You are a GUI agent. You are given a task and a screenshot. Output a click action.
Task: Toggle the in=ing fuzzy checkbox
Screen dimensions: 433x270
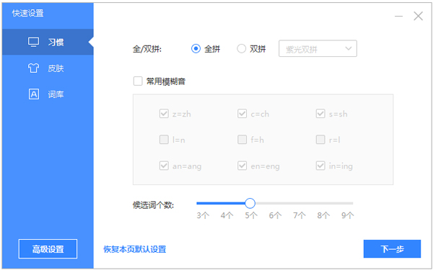320,166
